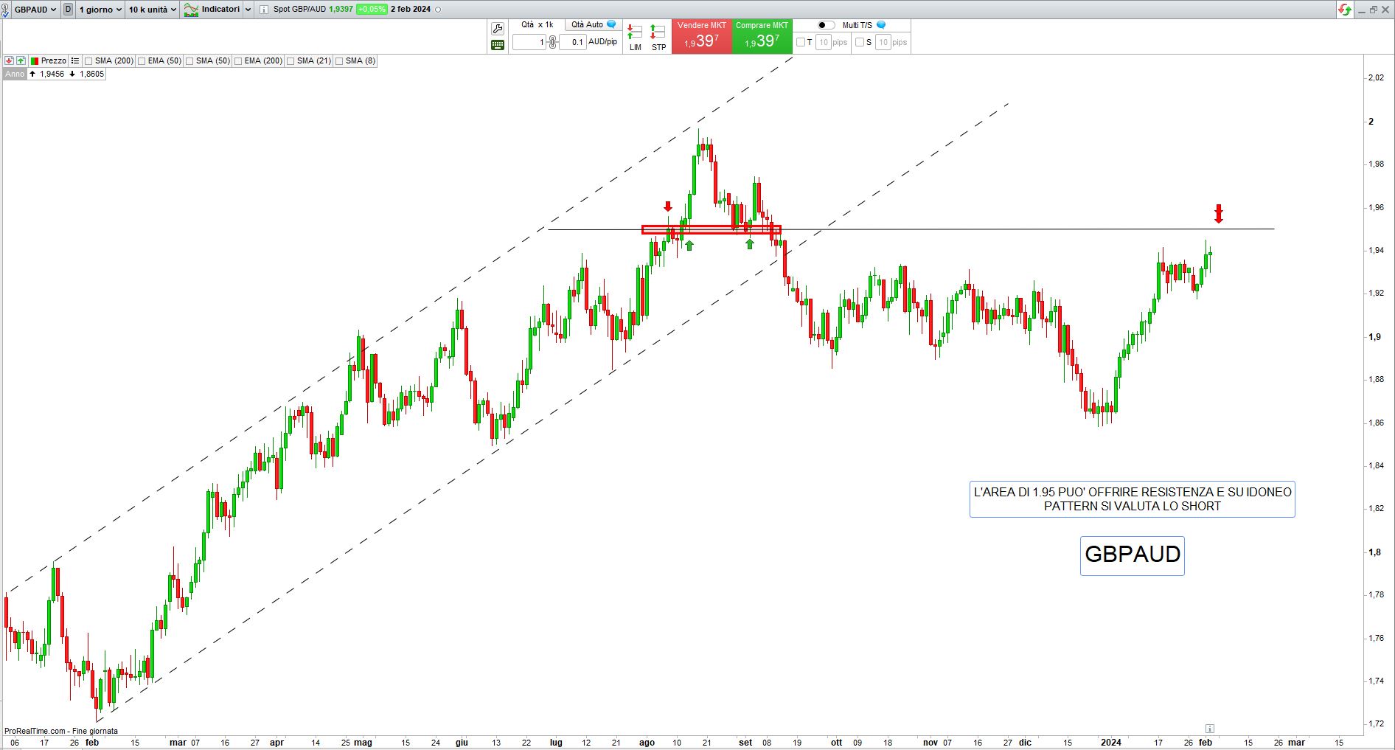Click the green keyboard shortcut icon
The width and height of the screenshot is (1395, 750).
(x=498, y=45)
